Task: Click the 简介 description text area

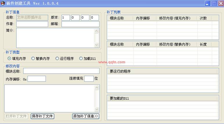Action: tap(55, 38)
